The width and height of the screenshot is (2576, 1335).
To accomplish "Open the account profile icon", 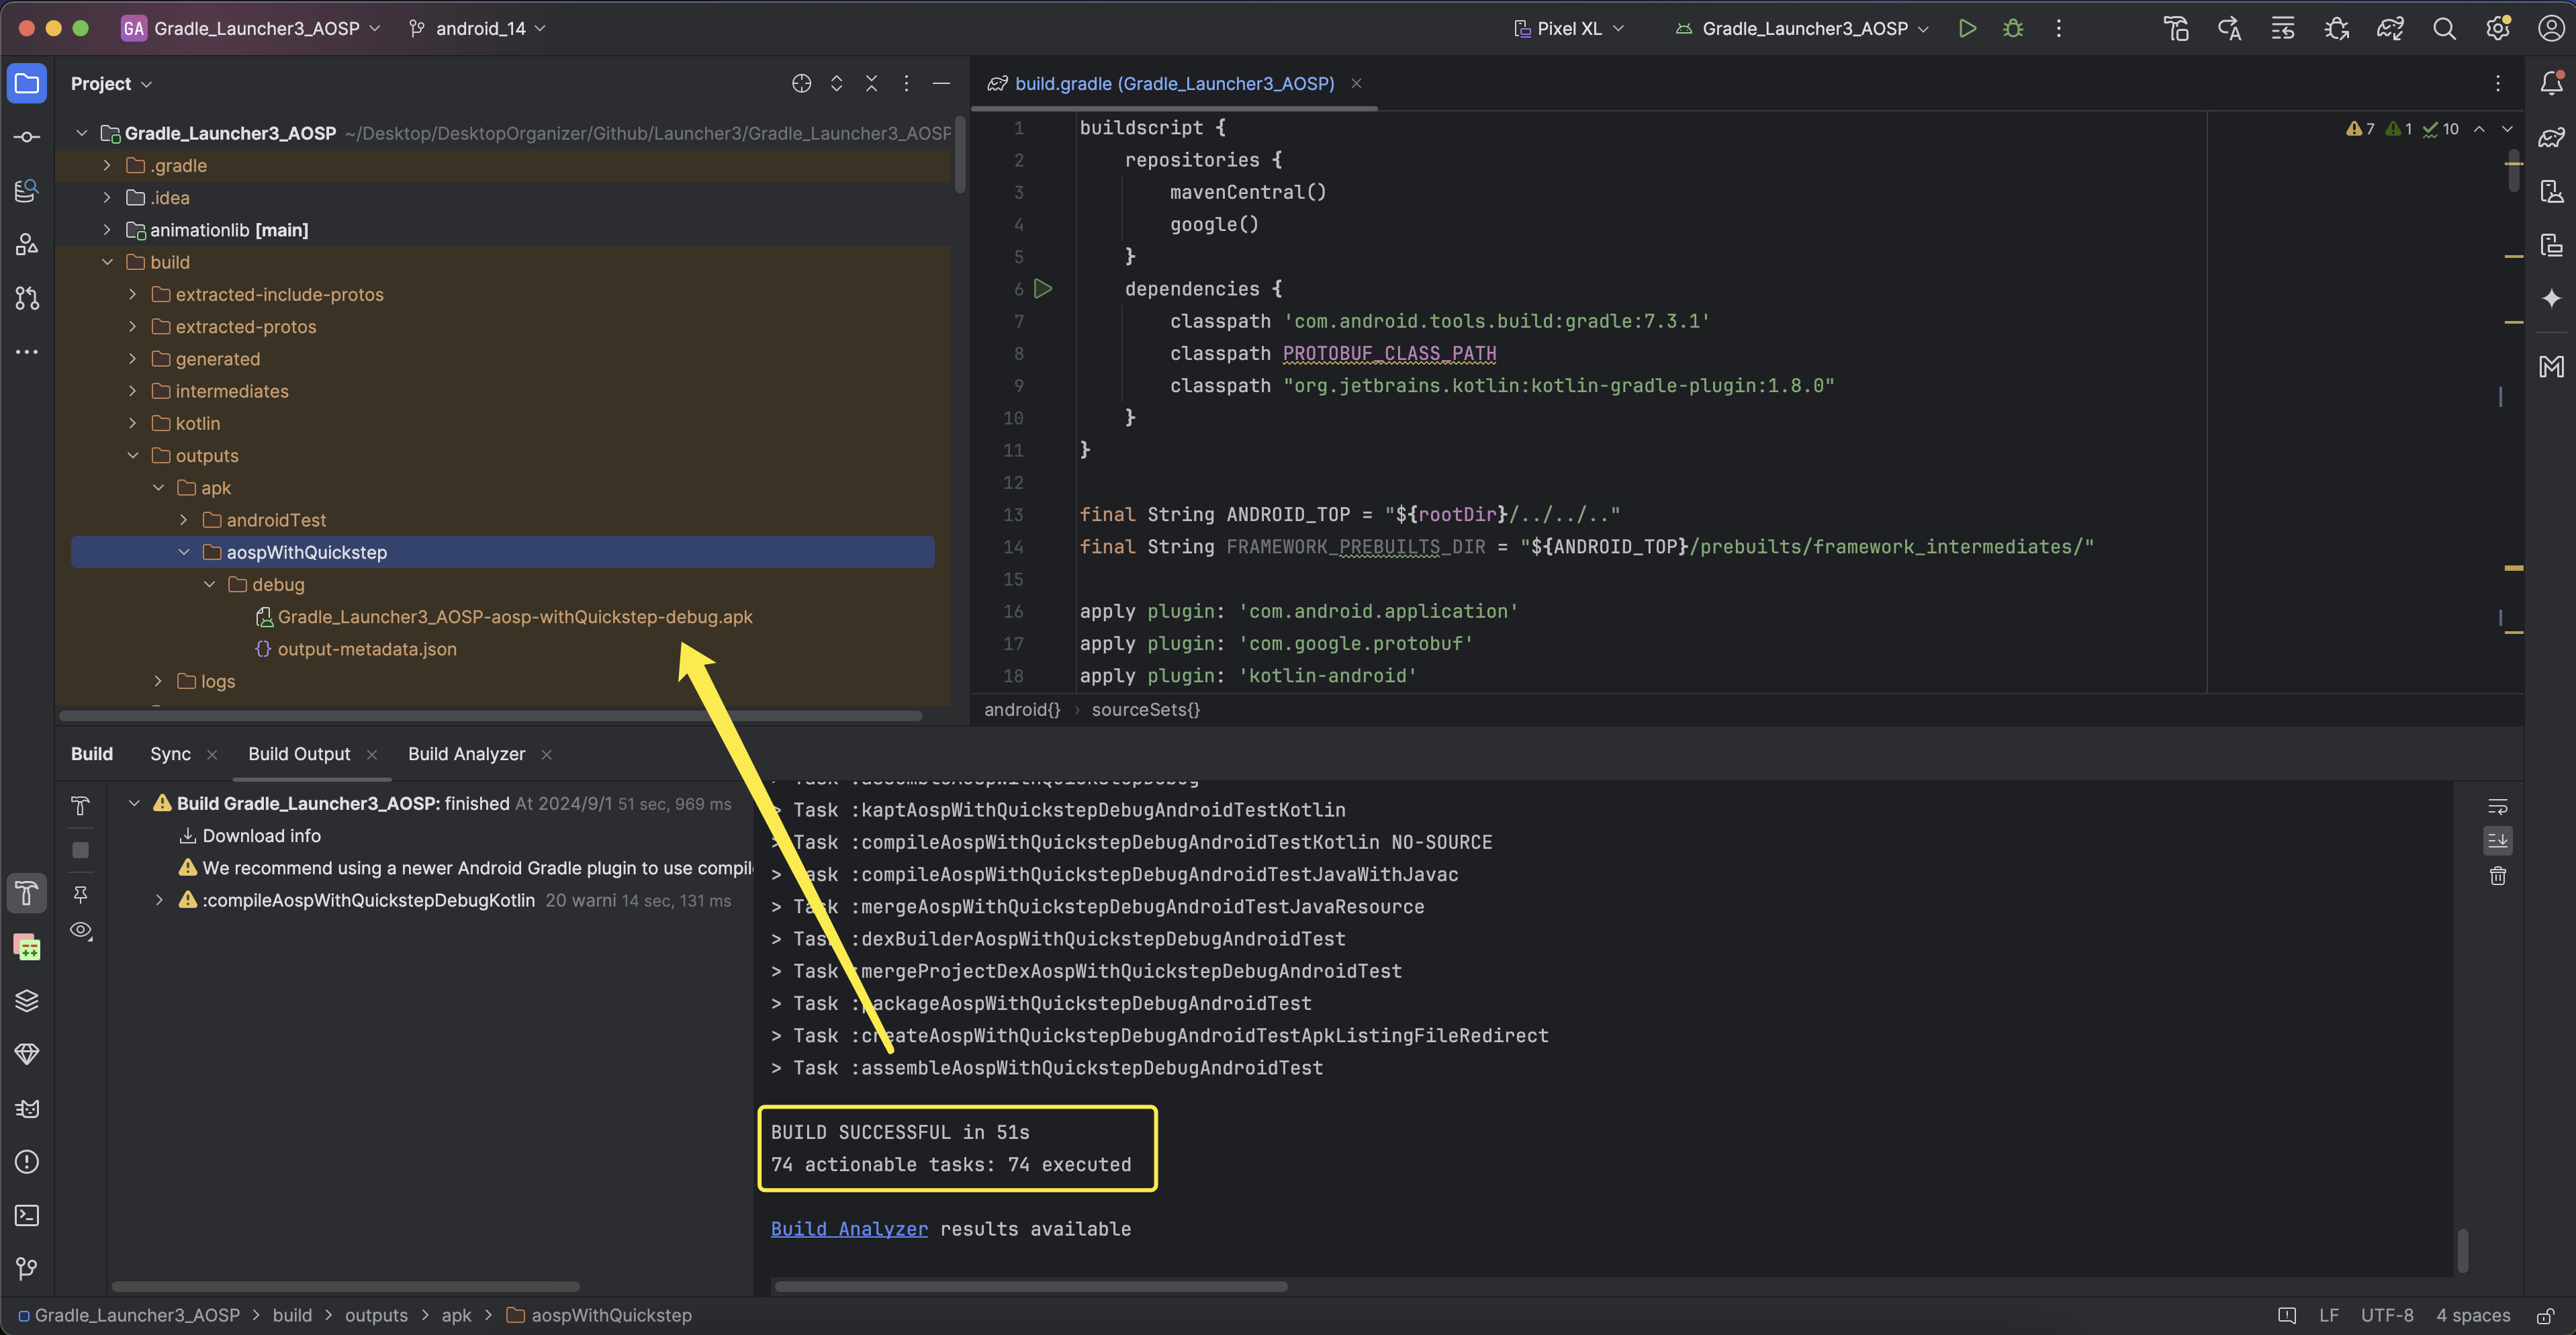I will 2551,29.
